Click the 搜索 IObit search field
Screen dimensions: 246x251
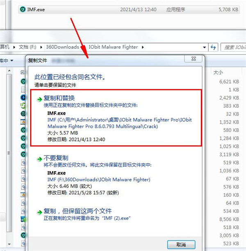(x=233, y=47)
